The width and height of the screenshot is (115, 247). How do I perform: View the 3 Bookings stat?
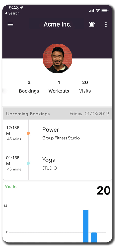29,87
